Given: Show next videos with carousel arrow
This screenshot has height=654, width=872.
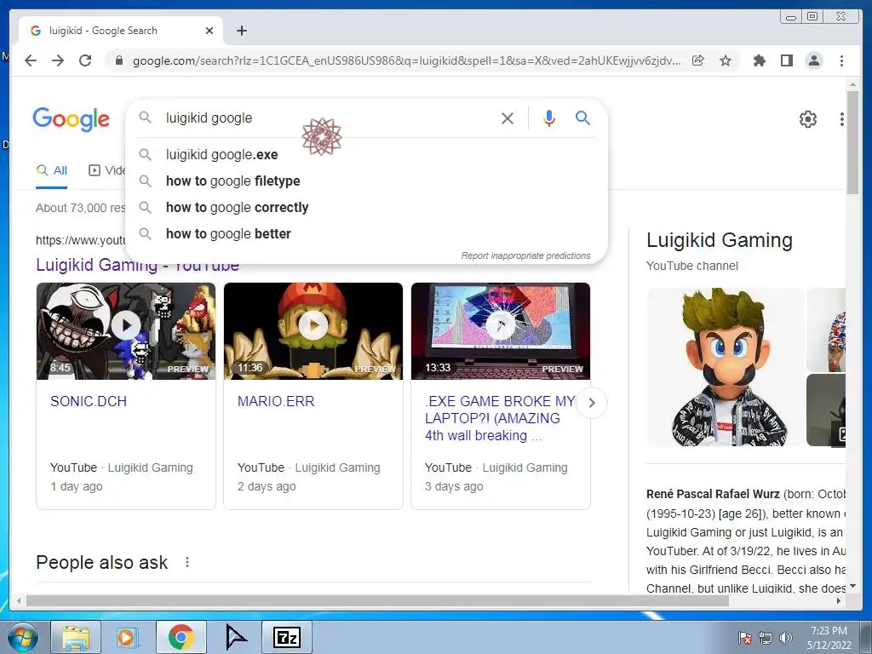Looking at the screenshot, I should point(592,403).
